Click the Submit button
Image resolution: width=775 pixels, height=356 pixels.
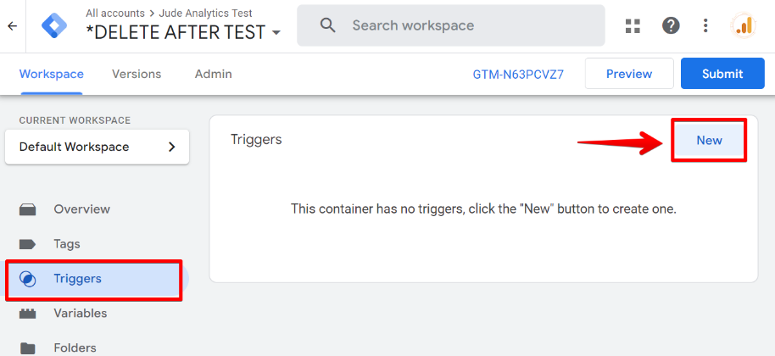click(x=722, y=74)
